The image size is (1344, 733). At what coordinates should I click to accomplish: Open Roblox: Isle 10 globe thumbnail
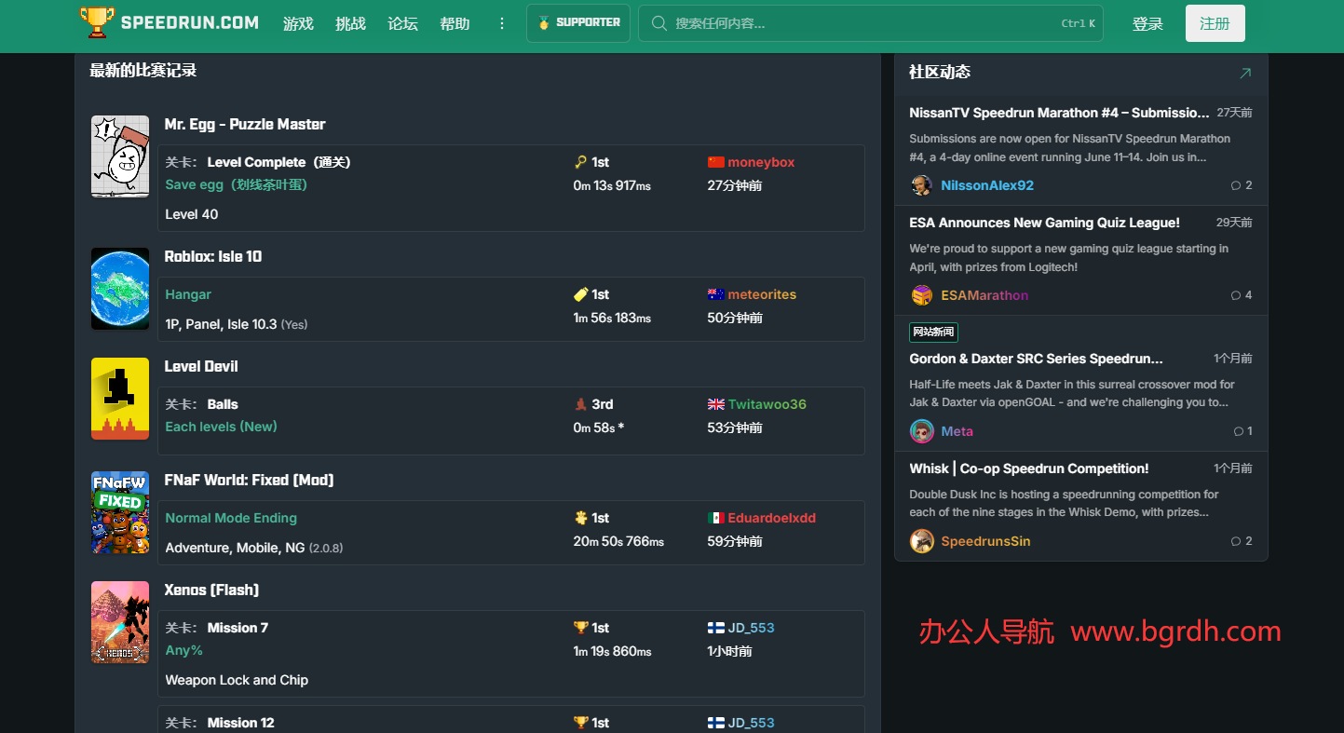click(x=120, y=289)
